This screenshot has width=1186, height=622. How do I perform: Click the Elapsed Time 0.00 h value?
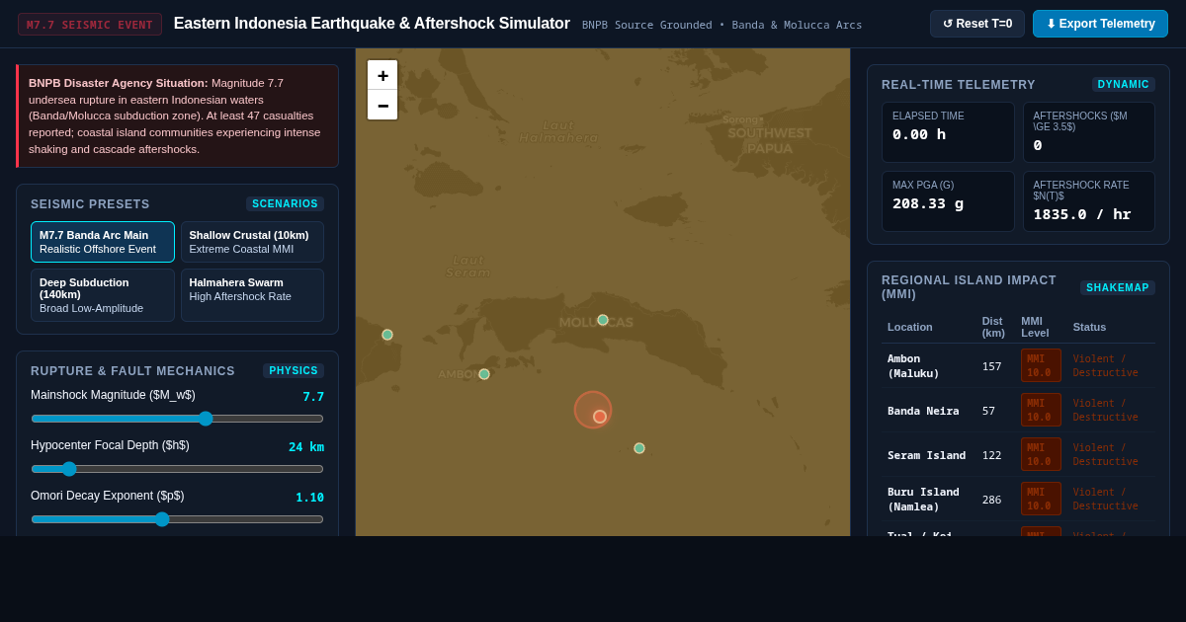click(919, 134)
